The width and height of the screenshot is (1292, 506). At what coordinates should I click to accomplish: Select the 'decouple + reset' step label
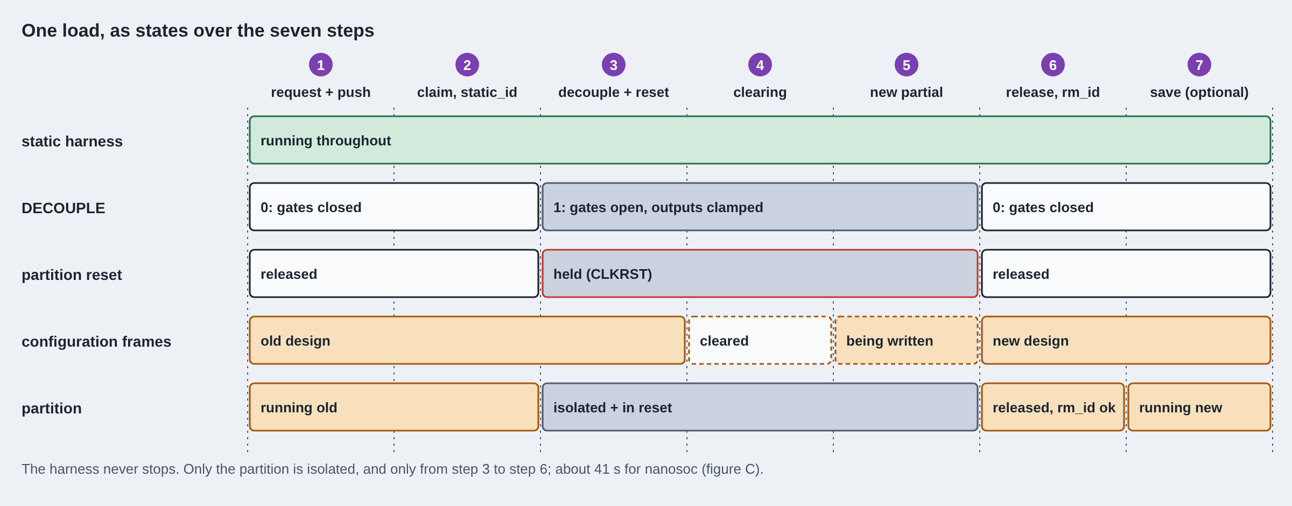[x=614, y=93]
